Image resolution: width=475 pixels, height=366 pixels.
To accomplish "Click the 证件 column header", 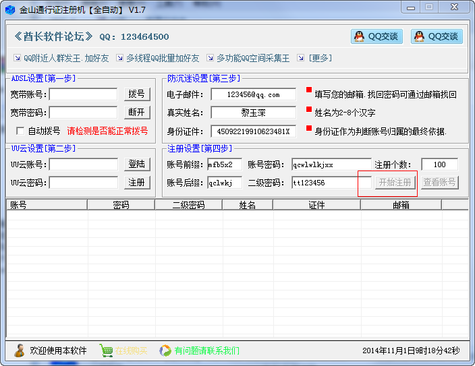I will tap(316, 205).
